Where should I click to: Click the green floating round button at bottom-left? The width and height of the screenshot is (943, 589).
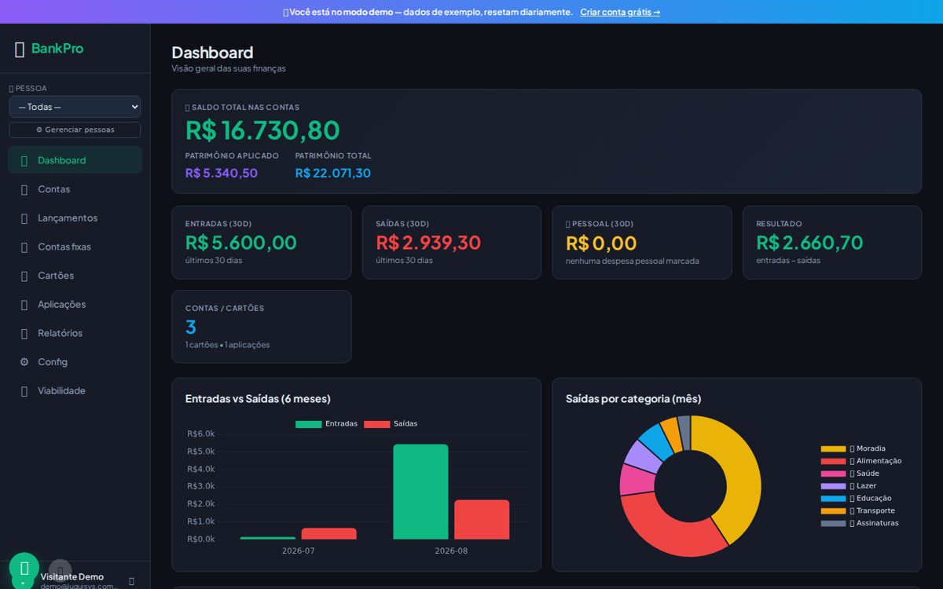tap(24, 568)
